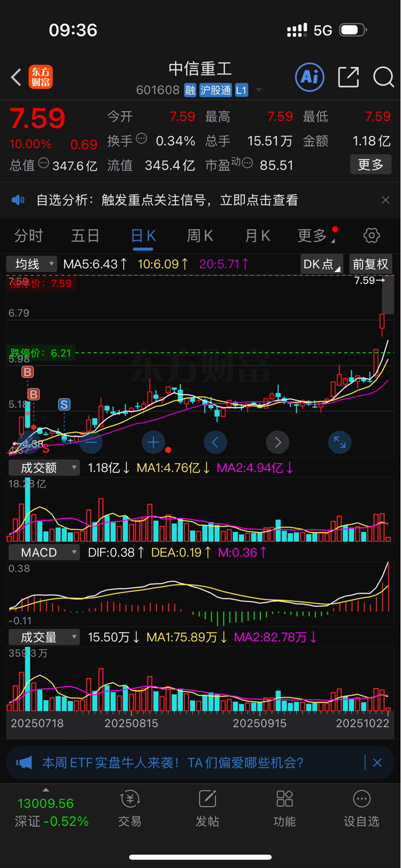Tap the 涨停价: 7.59 label
401x868 pixels.
pyautogui.click(x=41, y=284)
